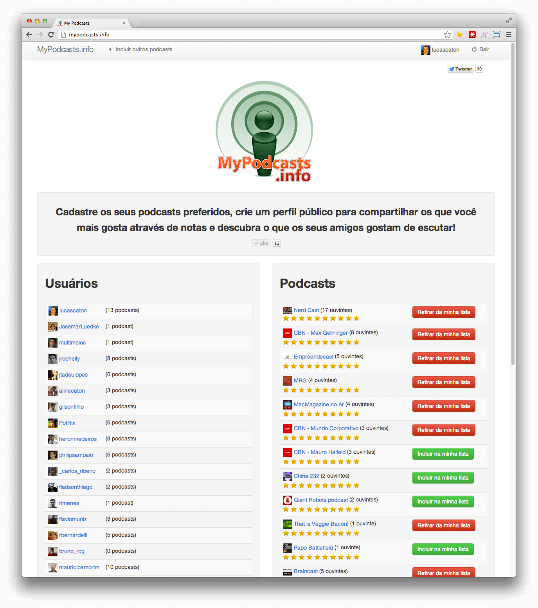Add Papo Battlefield to my list
The height and width of the screenshot is (608, 538).
443,549
